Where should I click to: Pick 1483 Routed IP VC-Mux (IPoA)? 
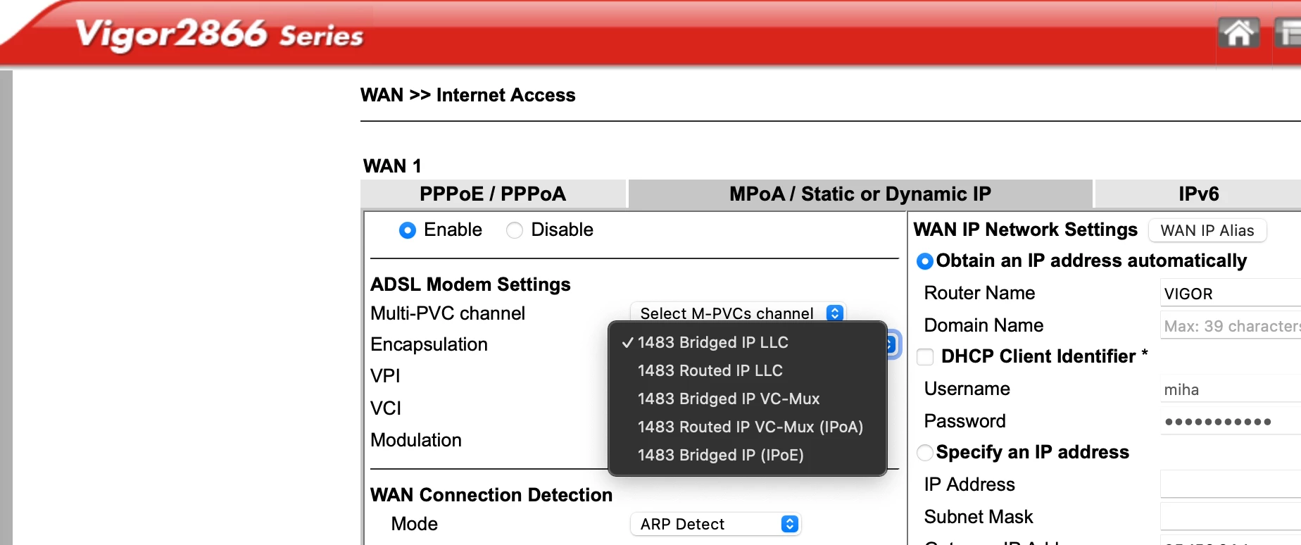coord(750,427)
